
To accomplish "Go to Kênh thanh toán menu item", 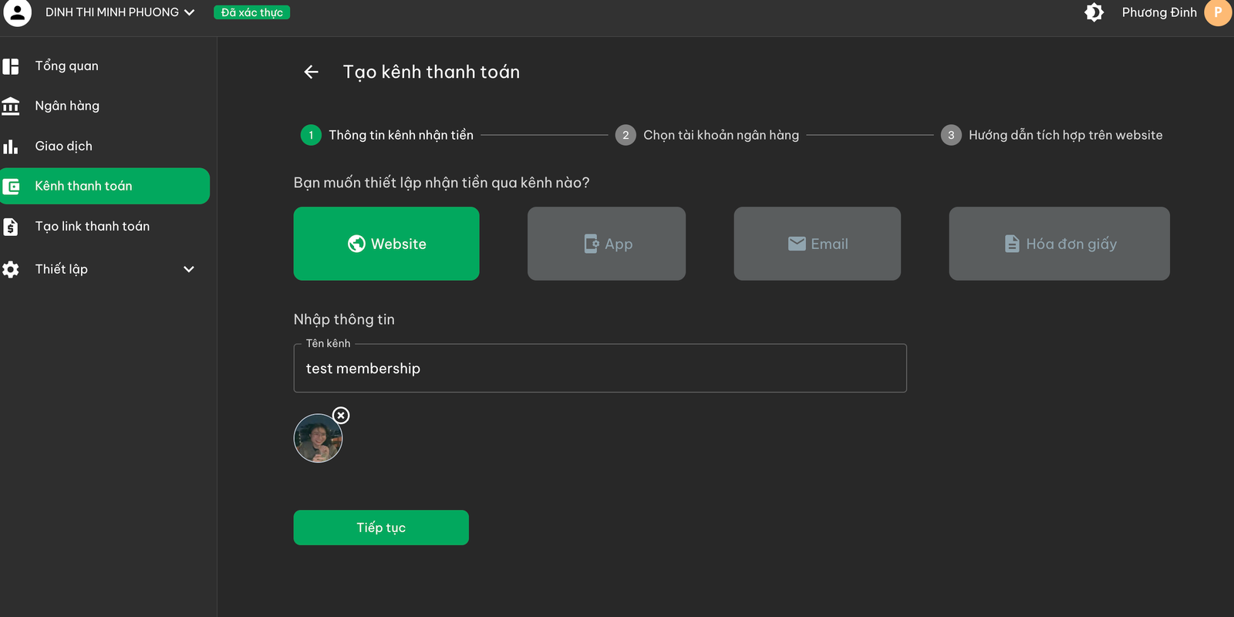I will coord(105,186).
